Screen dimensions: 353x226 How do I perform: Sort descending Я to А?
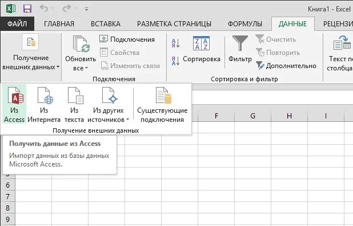[x=175, y=61]
